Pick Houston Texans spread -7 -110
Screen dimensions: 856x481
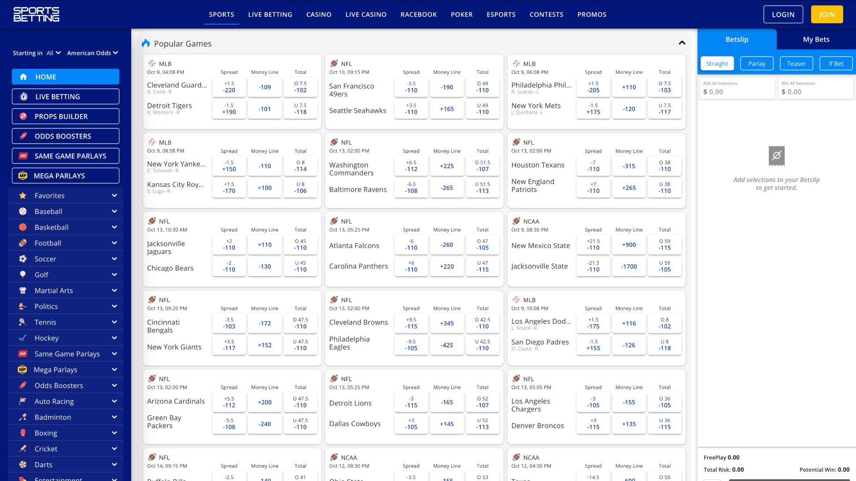click(594, 166)
